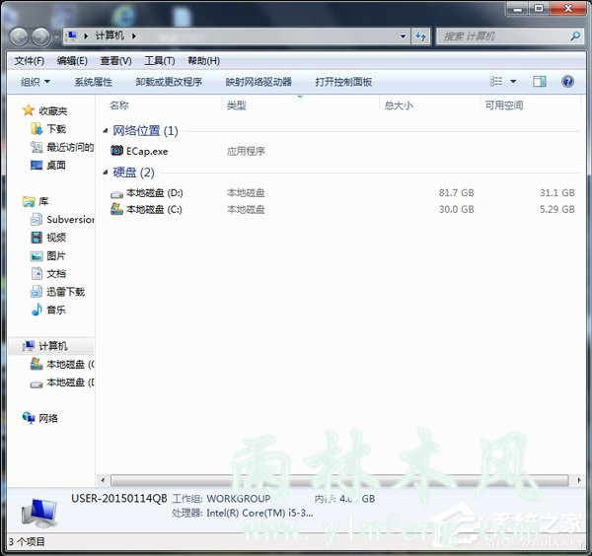
Task: Open the Pictures (图片) library
Action: (x=48, y=255)
